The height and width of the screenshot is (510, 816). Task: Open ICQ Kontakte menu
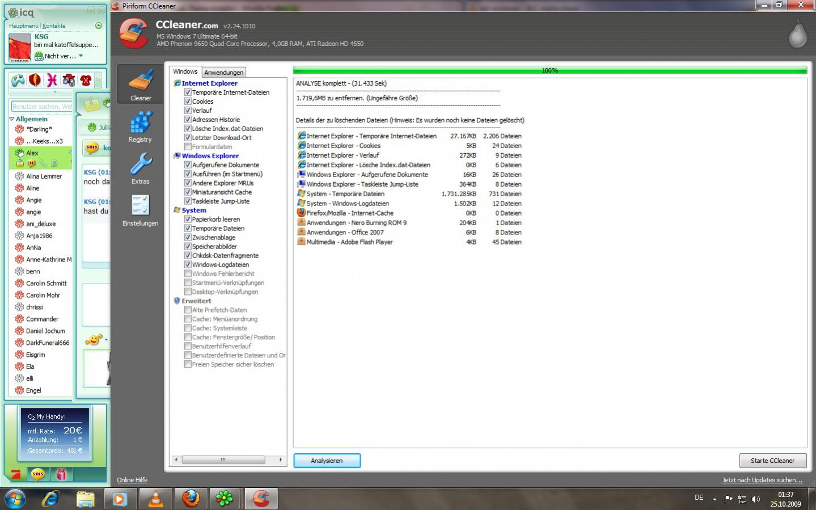pyautogui.click(x=54, y=26)
